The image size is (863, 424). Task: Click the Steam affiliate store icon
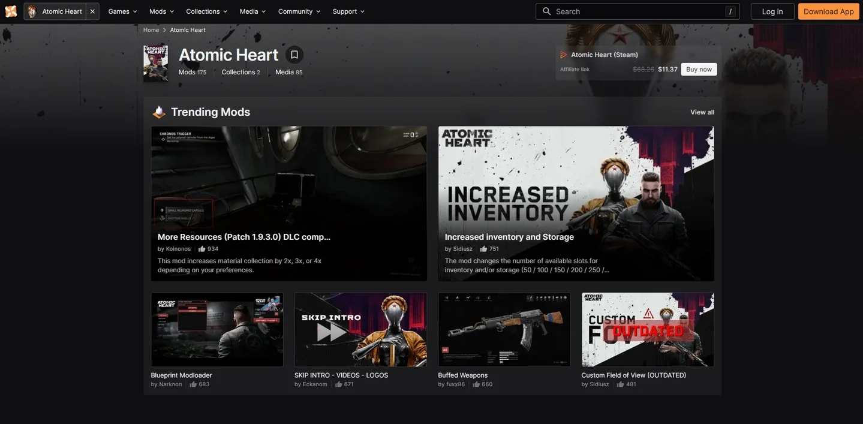pyautogui.click(x=564, y=55)
